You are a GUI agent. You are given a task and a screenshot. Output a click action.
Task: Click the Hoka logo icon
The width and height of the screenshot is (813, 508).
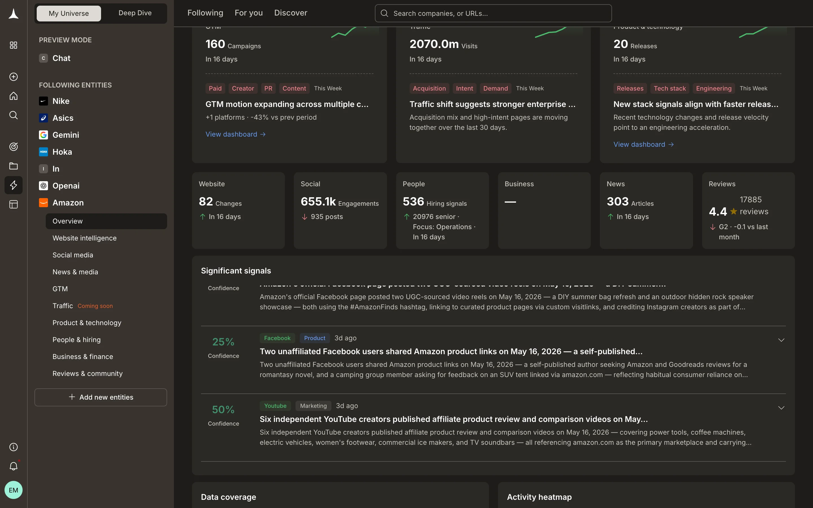tap(43, 152)
